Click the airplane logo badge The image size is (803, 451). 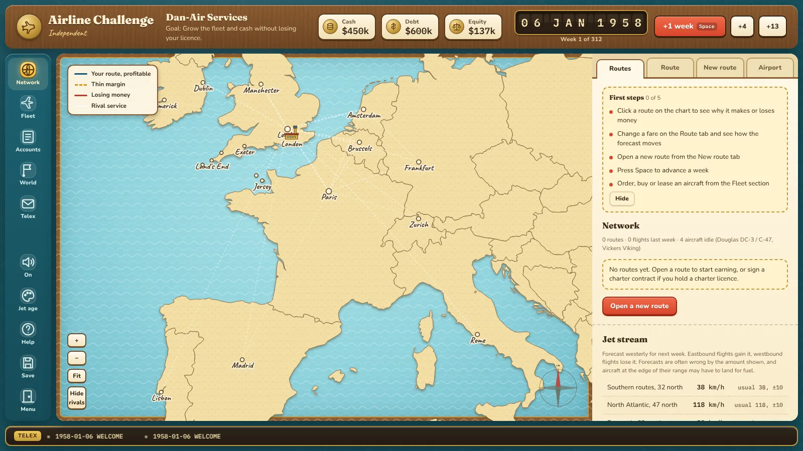coord(29,27)
